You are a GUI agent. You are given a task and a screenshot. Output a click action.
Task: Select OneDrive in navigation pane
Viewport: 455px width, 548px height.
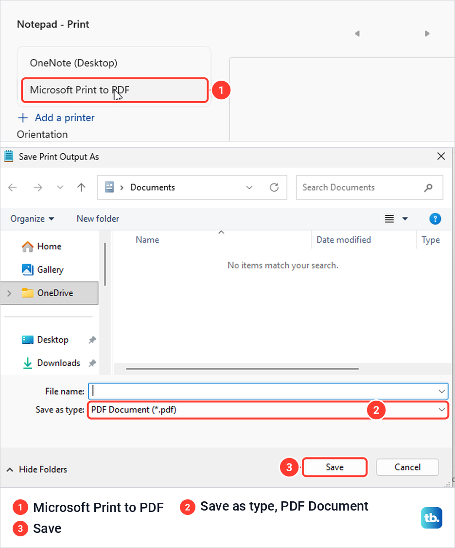click(x=49, y=293)
